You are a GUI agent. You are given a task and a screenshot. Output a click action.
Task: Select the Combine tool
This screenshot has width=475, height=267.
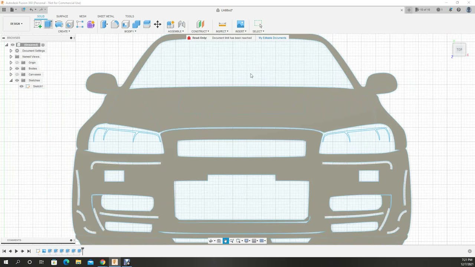[136, 24]
